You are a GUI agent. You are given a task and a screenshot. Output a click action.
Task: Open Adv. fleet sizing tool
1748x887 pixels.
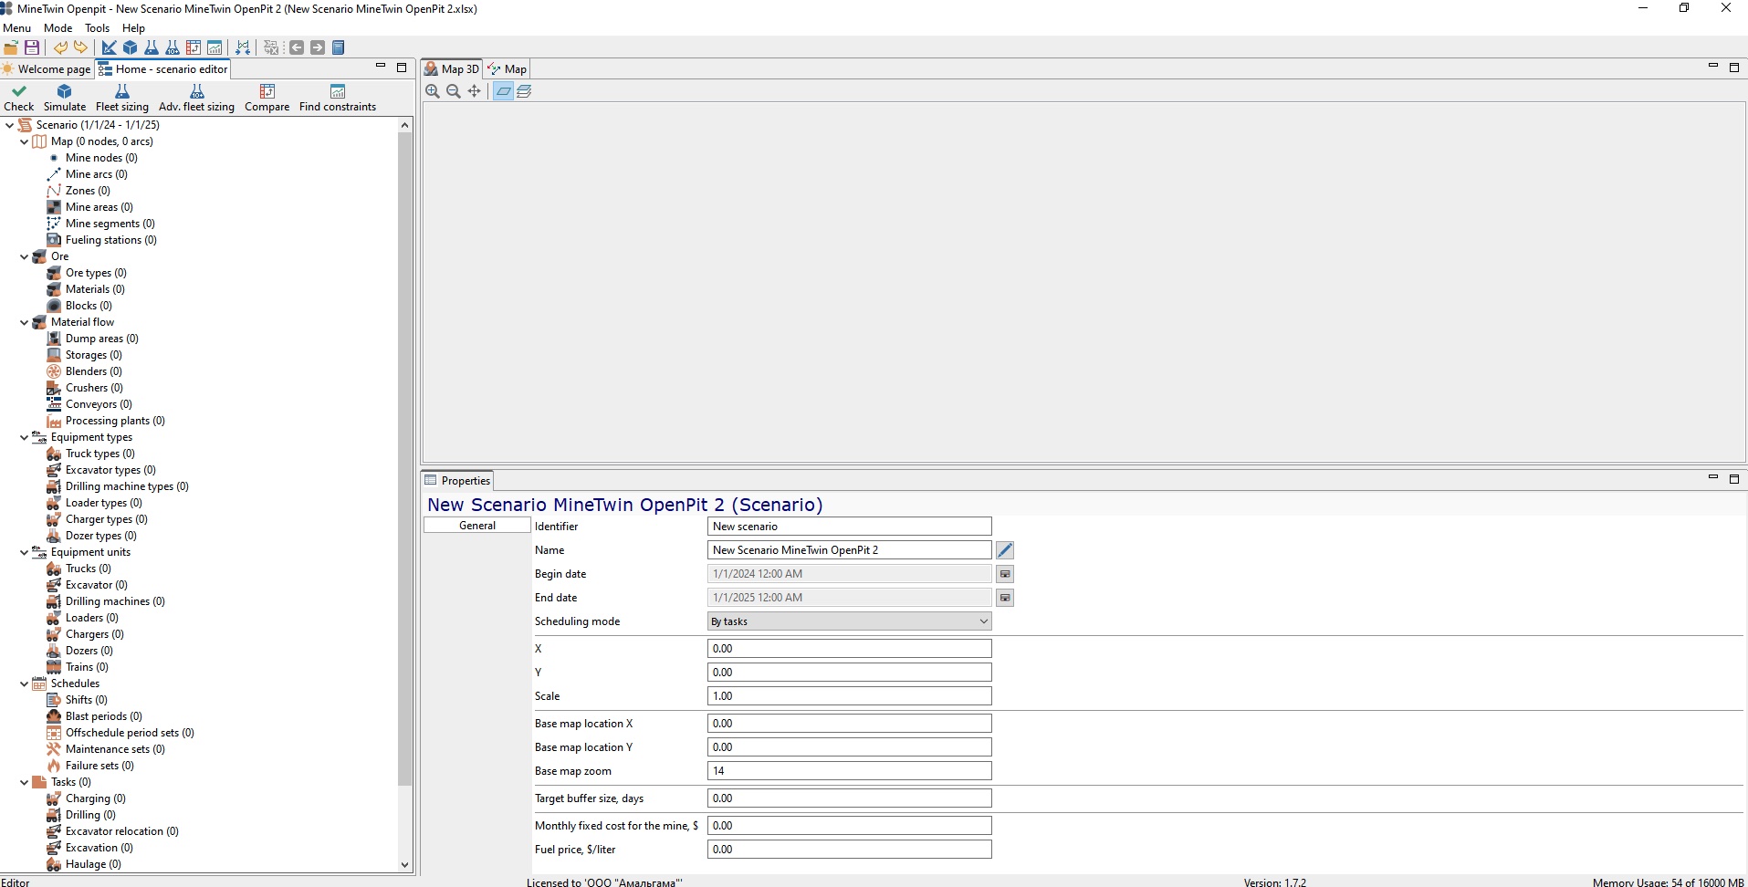pos(196,98)
